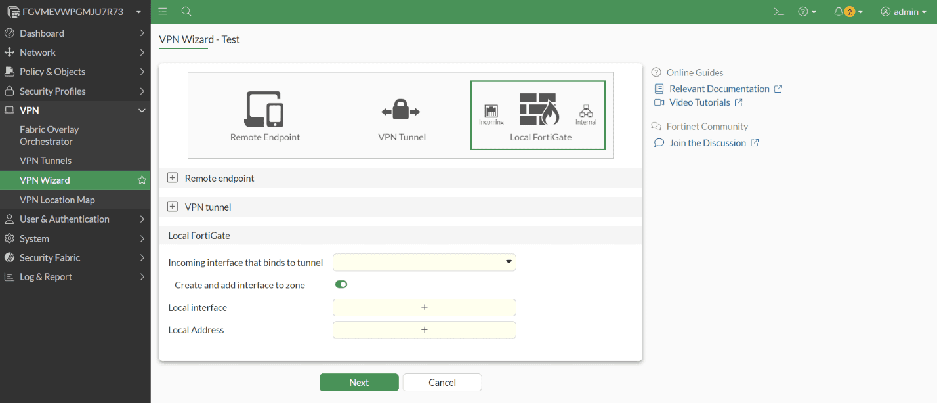937x403 pixels.
Task: Expand the Remote endpoint section plus
Action: tap(173, 178)
